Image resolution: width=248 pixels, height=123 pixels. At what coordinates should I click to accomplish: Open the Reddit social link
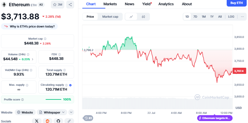pos(48,121)
